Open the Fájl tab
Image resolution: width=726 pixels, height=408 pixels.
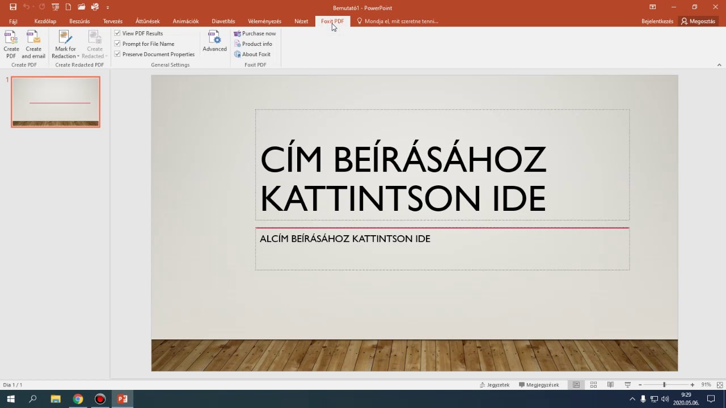13,22
